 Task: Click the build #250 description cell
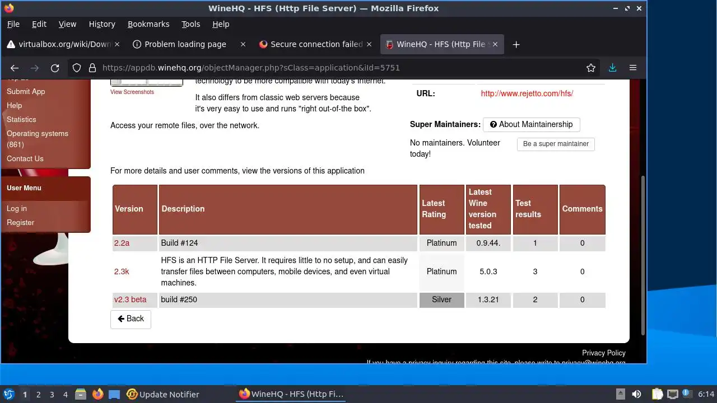pos(288,299)
